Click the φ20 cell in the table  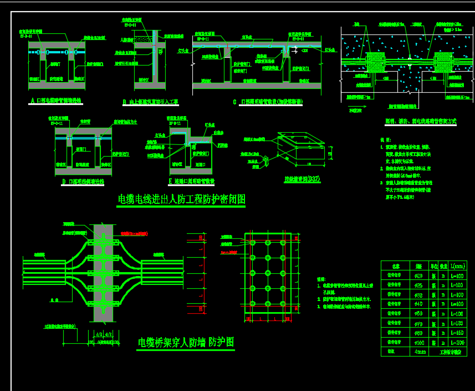[418, 276]
